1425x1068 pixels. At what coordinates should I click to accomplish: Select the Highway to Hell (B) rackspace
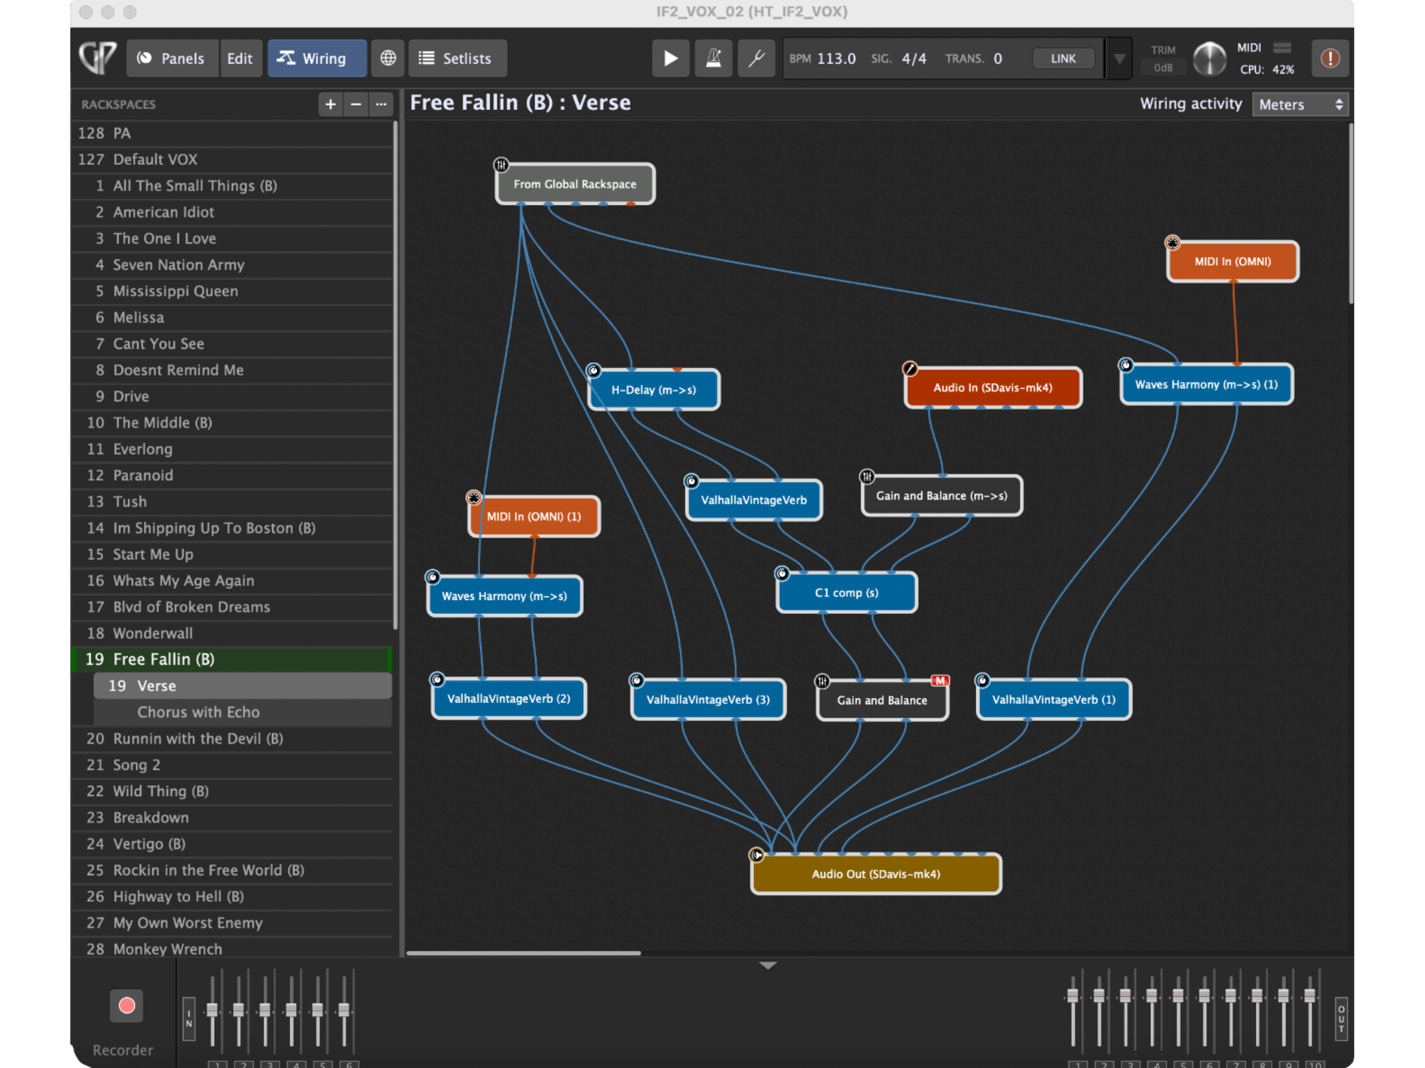[232, 896]
